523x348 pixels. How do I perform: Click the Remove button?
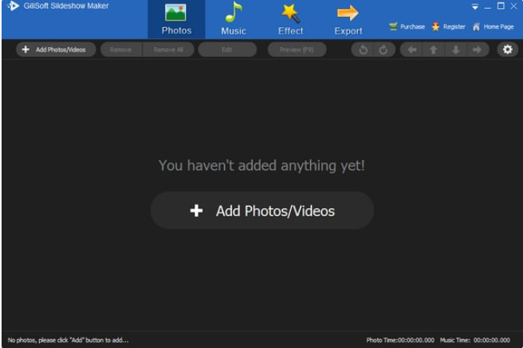(121, 49)
